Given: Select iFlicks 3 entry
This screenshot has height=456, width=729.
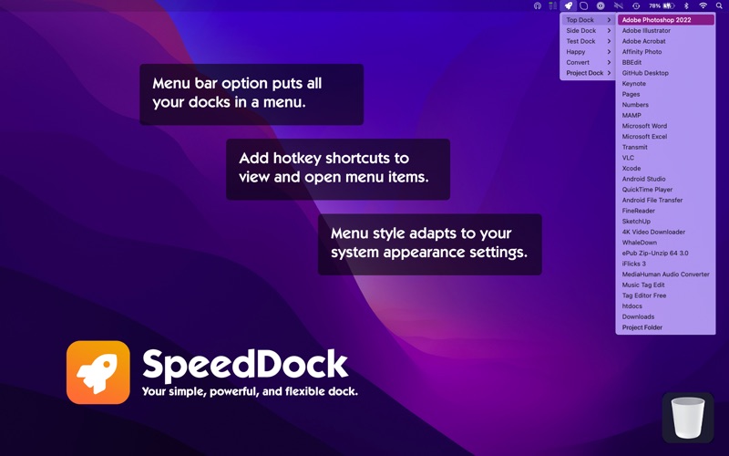Looking at the screenshot, I should 666,264.
